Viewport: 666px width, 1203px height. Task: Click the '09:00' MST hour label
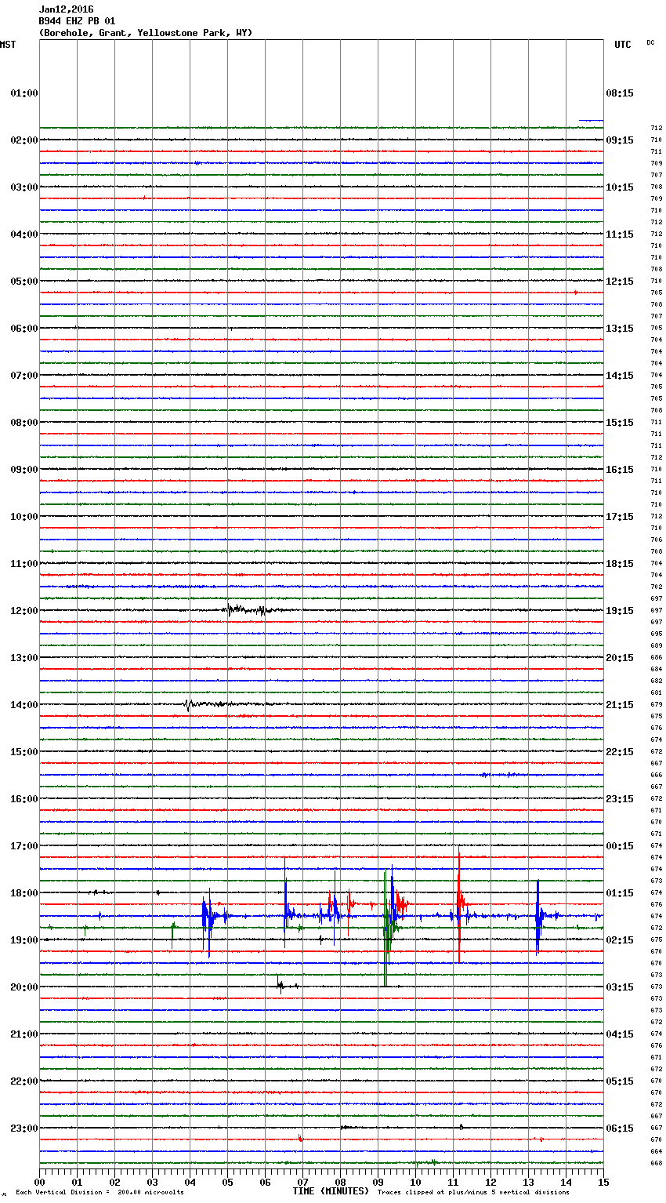pyautogui.click(x=24, y=470)
